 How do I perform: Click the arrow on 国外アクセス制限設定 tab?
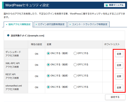pyautogui.click(x=6, y=25)
